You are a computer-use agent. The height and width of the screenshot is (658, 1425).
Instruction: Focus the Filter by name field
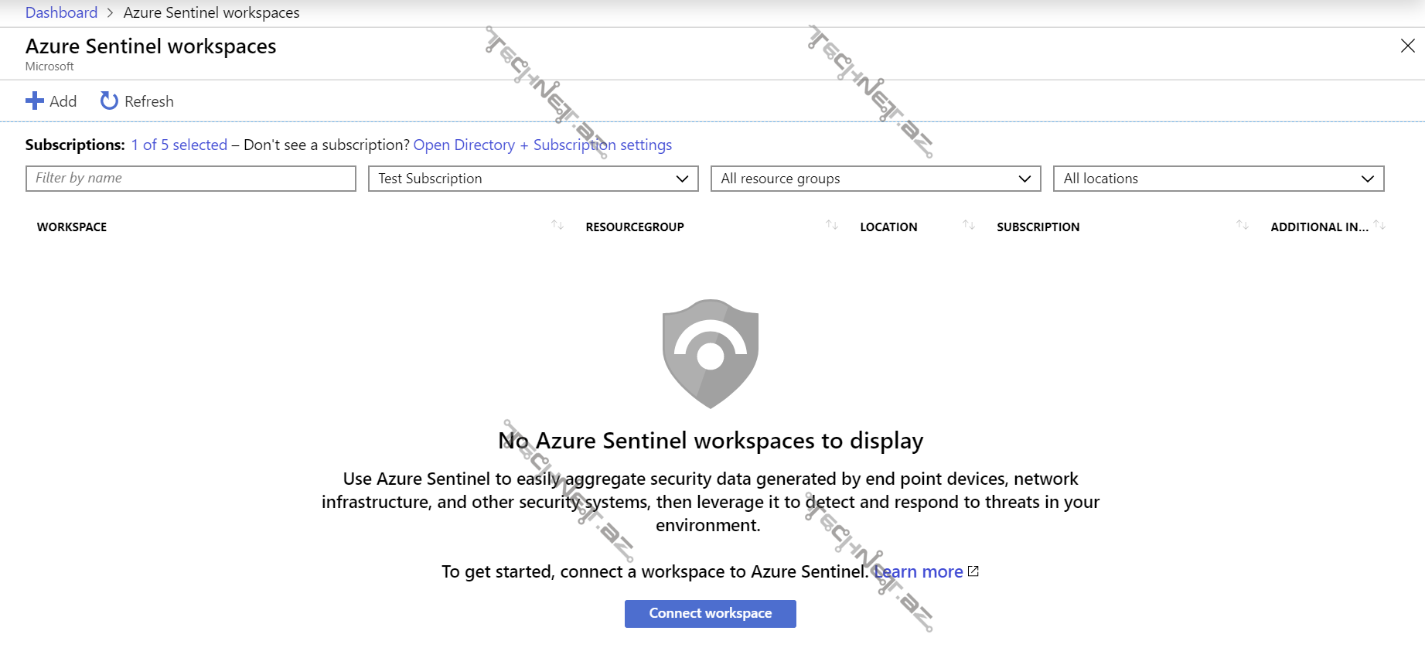point(190,179)
